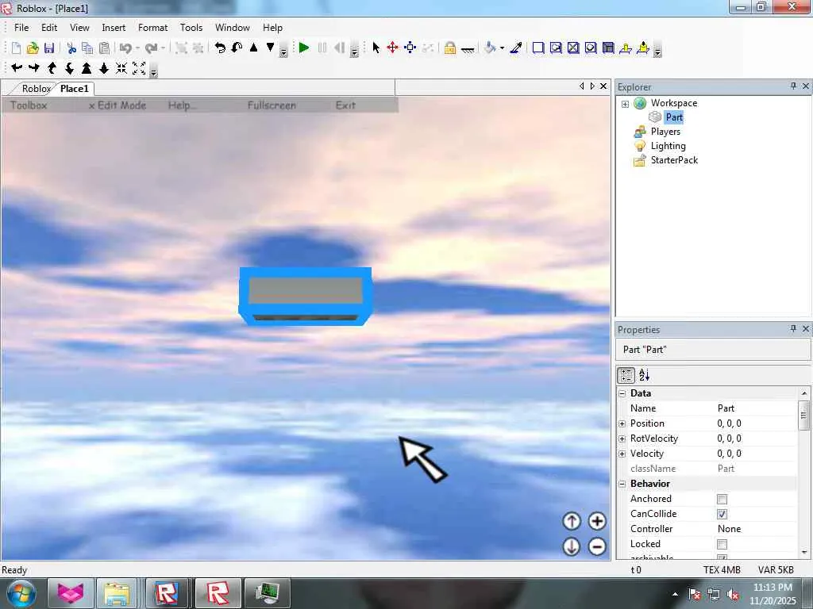Toggle the Anchored checkbox

tap(722, 500)
